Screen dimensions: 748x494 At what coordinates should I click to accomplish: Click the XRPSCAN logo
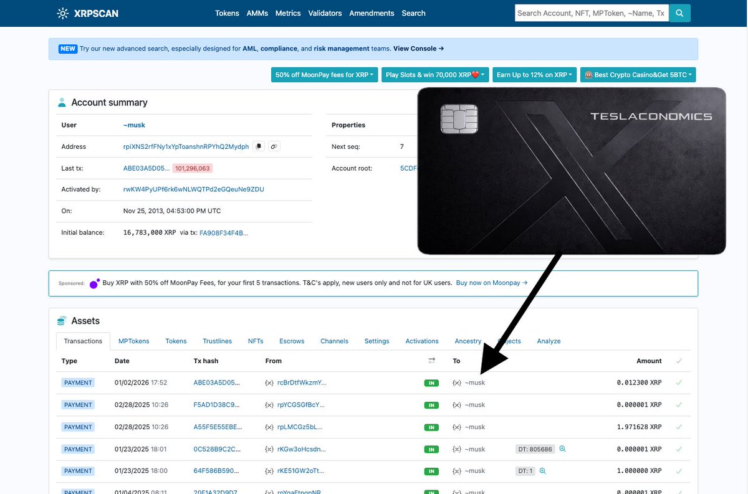87,13
